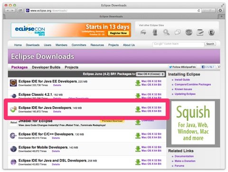Click the Search button

[210, 44]
